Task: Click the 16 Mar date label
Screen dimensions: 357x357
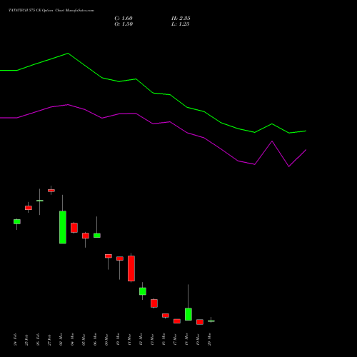Action: tap(164, 339)
